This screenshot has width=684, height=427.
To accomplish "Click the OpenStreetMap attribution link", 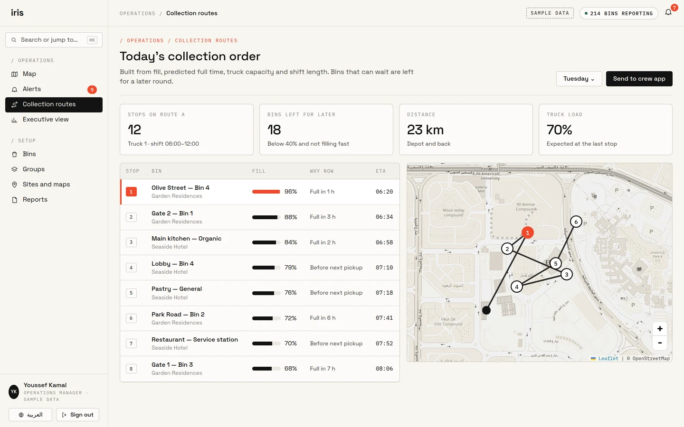I will (x=651, y=359).
